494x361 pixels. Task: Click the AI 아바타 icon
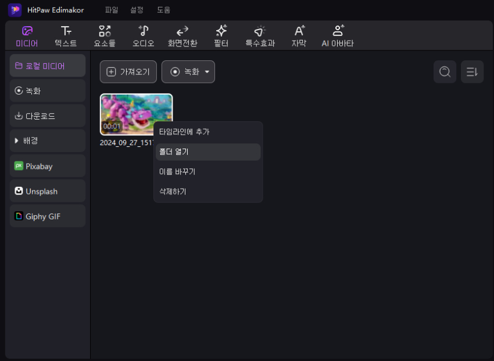(x=338, y=35)
